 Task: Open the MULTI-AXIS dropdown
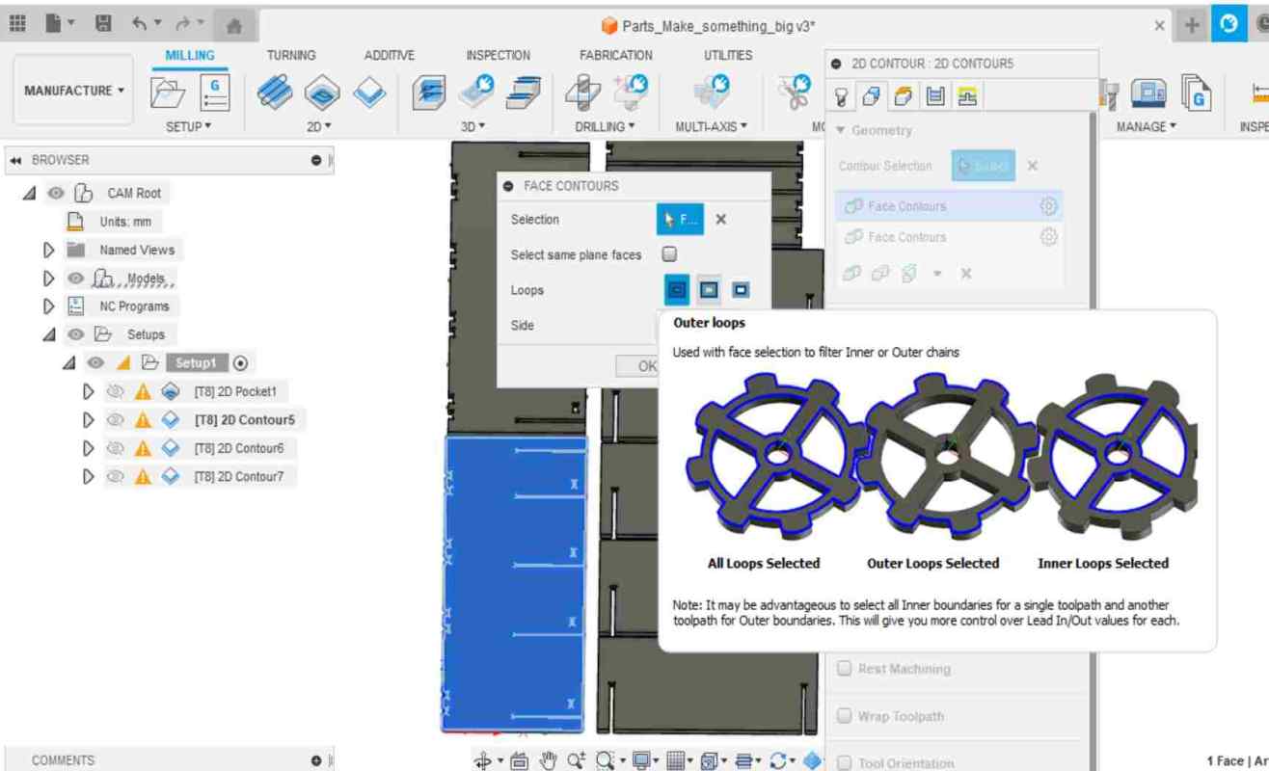tap(711, 126)
